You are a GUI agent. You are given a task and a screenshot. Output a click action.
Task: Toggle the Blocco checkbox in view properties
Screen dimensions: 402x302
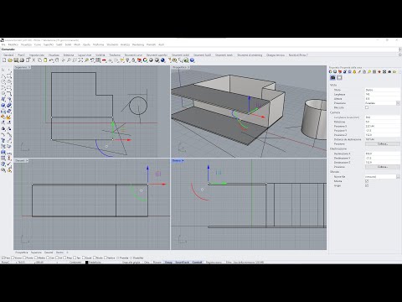(367, 107)
